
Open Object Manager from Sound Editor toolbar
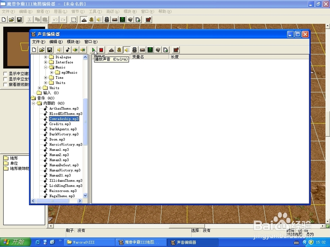coord(158,50)
